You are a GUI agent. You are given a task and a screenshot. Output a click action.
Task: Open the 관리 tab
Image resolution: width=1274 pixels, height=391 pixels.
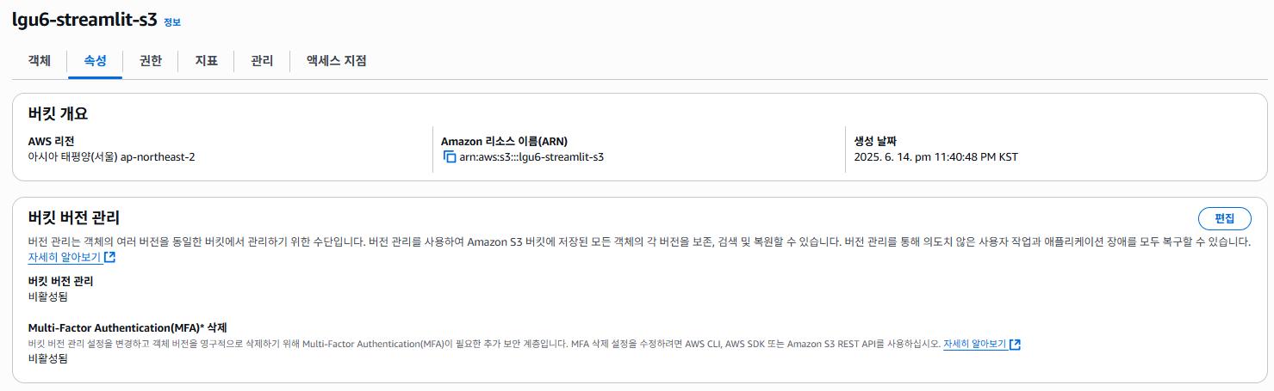pos(262,61)
